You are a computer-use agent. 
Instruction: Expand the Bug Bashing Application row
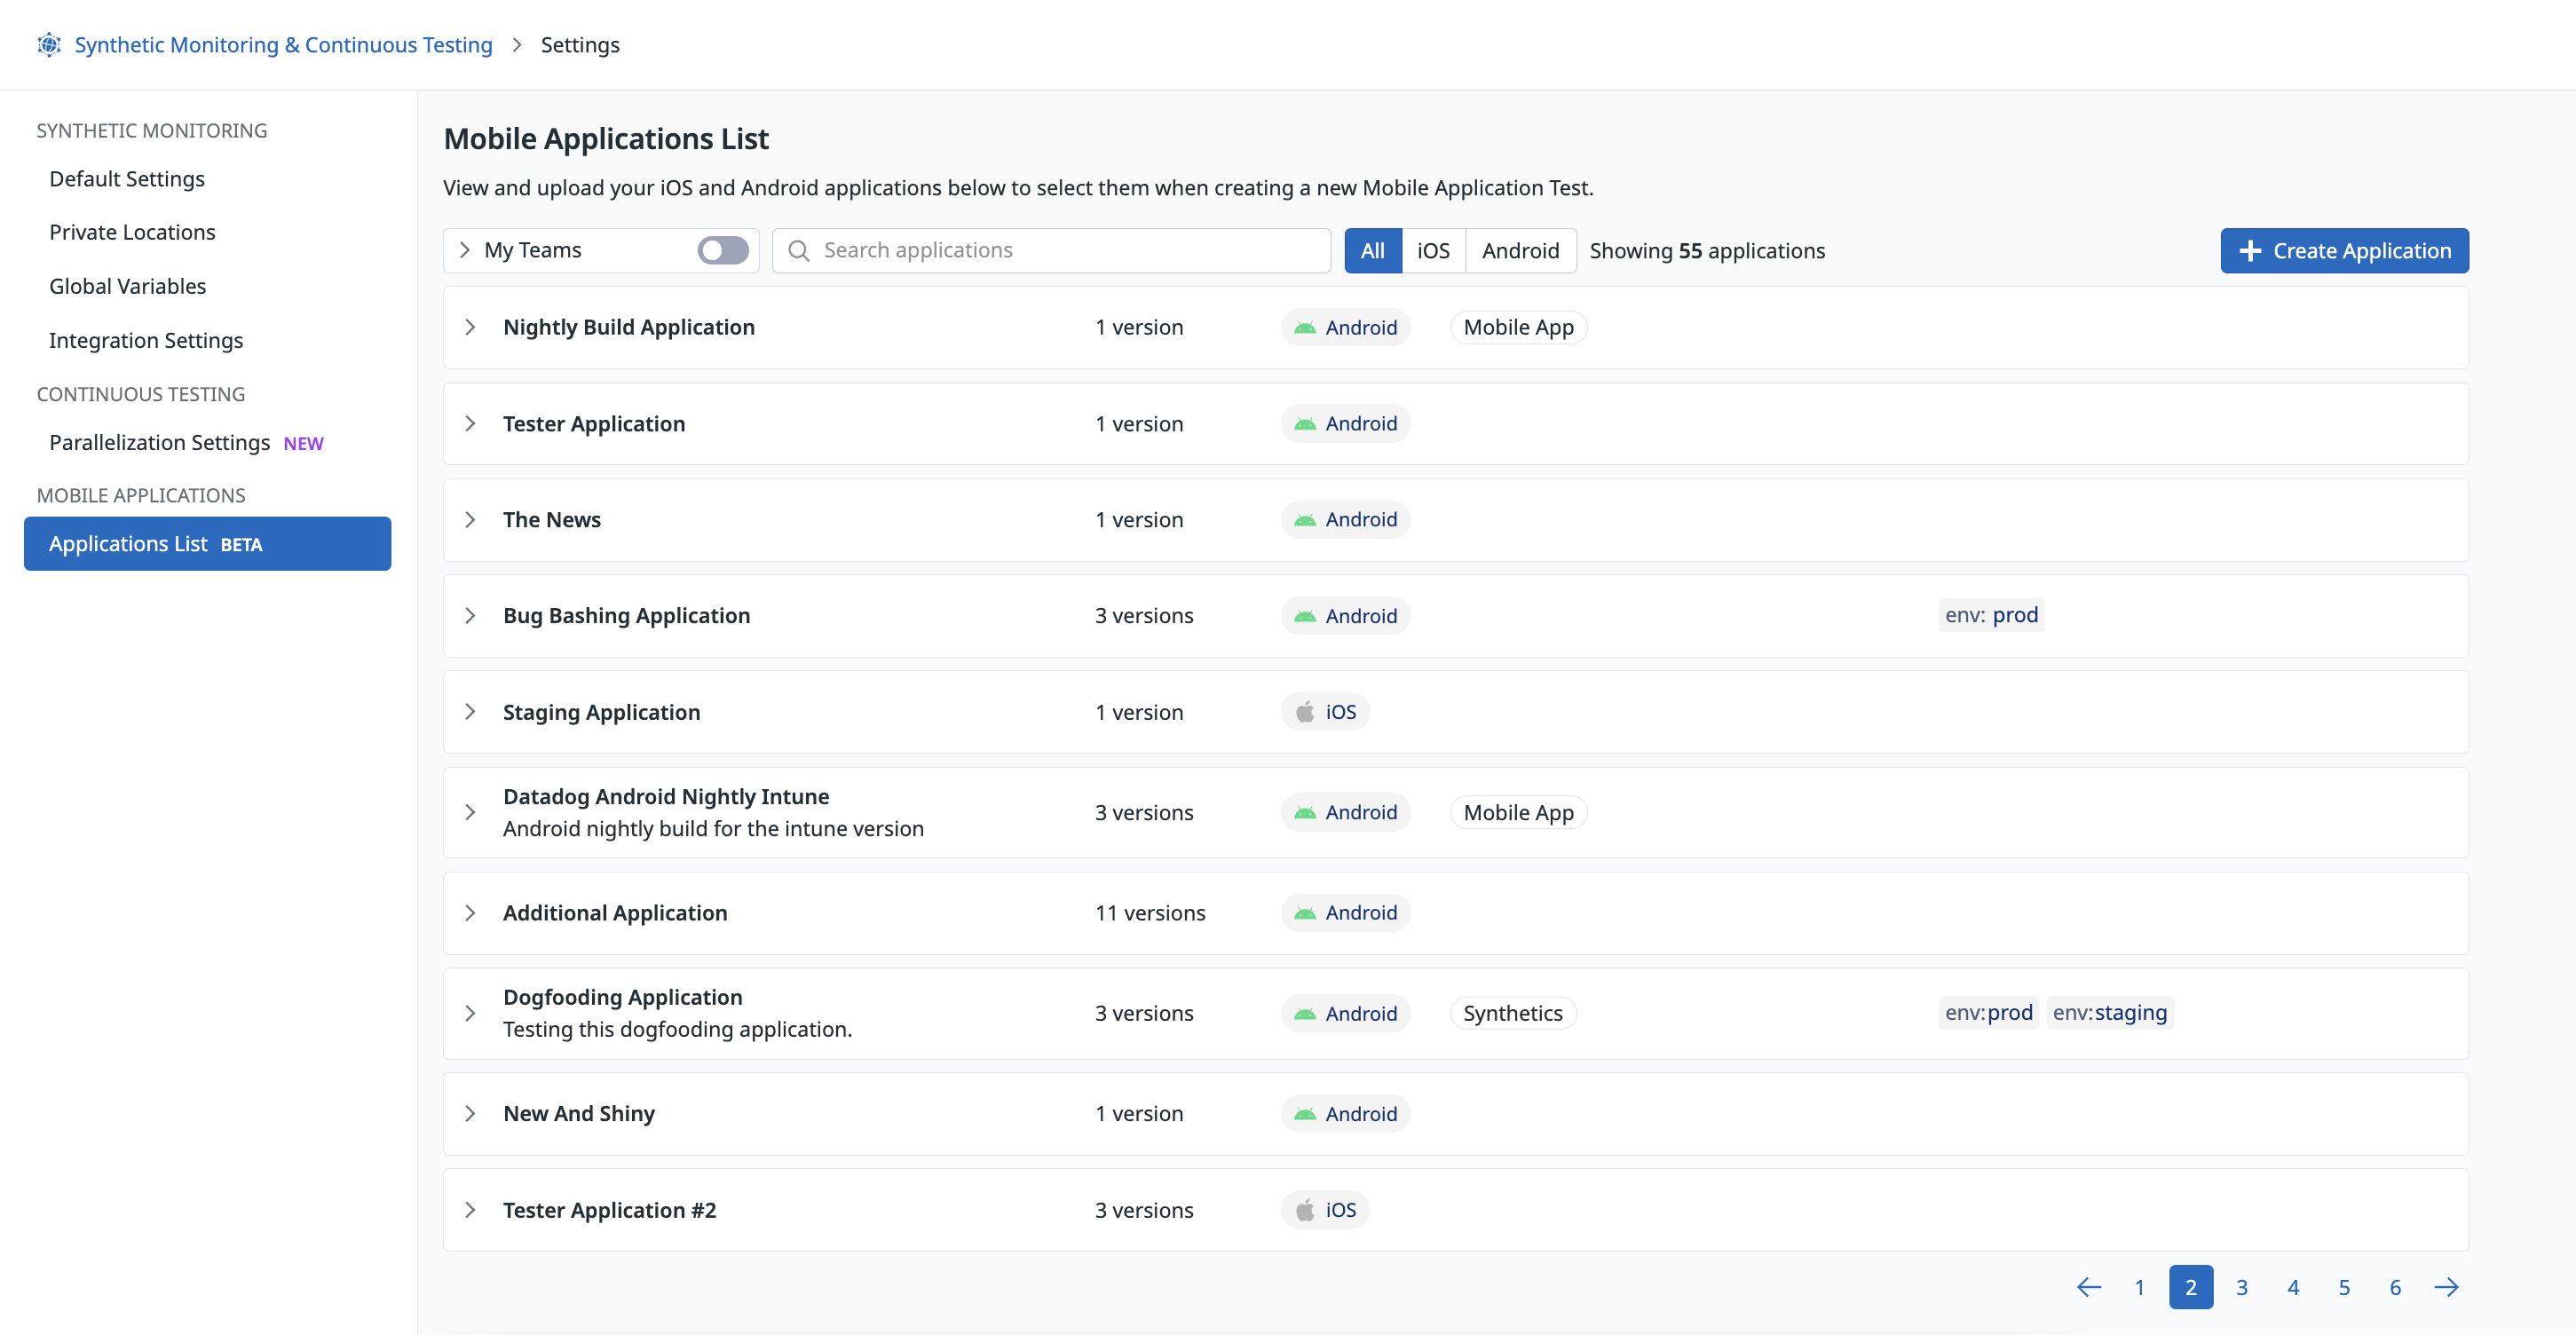(x=470, y=616)
